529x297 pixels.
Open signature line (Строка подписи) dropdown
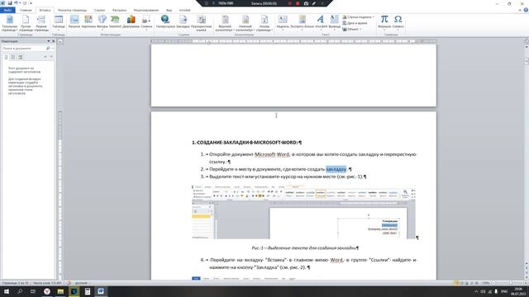tap(358, 16)
